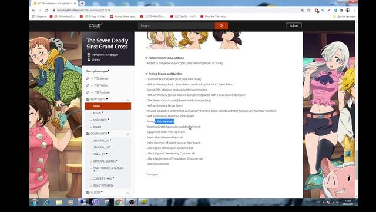The height and width of the screenshot is (212, 376).
Task: Open GOLD'S TAVERN board
Action: (x=103, y=185)
